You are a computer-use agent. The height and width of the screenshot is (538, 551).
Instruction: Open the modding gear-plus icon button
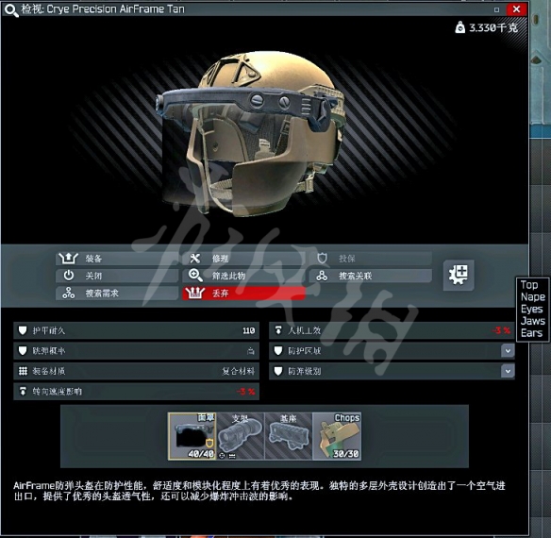[x=459, y=275]
